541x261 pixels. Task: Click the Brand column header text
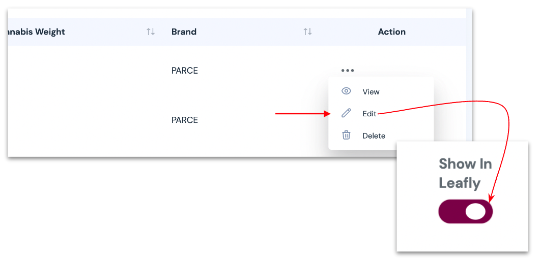184,31
